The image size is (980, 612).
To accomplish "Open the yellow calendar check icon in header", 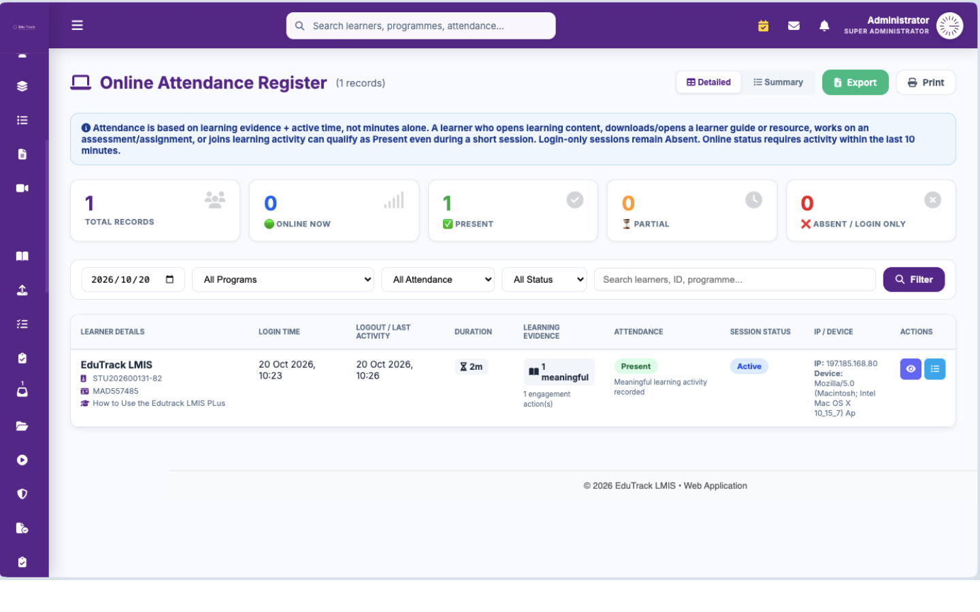I will pyautogui.click(x=764, y=26).
